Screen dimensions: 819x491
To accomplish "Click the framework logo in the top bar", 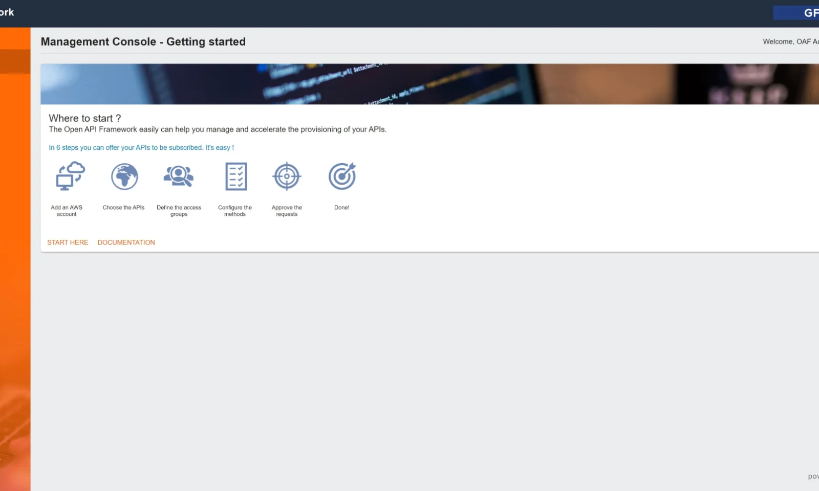I will point(8,12).
